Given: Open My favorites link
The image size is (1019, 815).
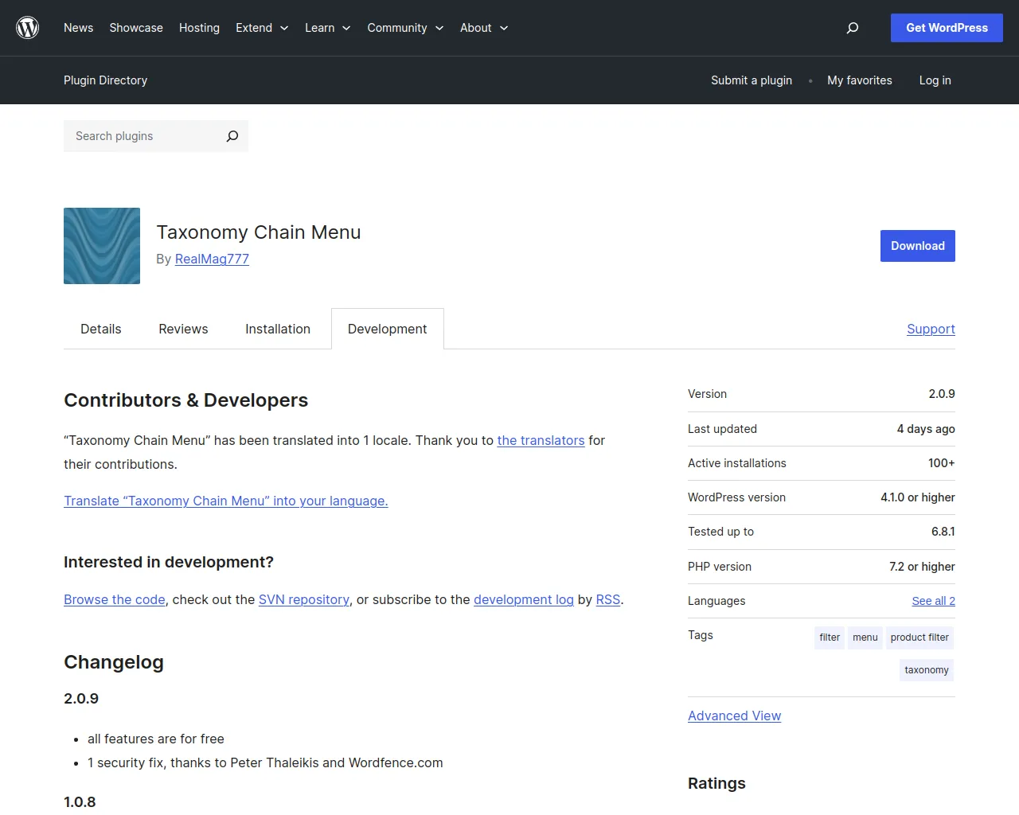Looking at the screenshot, I should (x=860, y=80).
